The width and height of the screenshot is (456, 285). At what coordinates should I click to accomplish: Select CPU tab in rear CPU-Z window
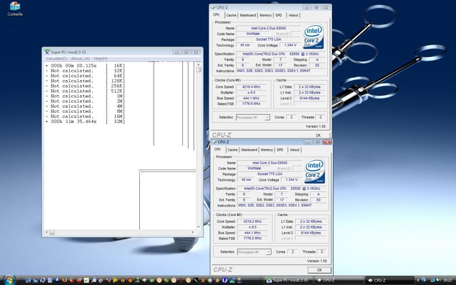216,15
